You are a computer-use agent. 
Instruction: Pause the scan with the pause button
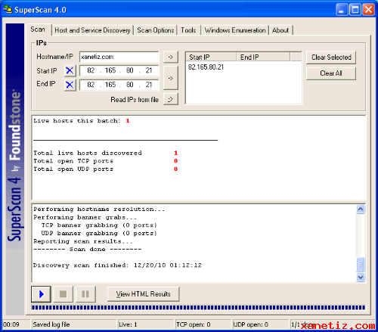(x=85, y=294)
